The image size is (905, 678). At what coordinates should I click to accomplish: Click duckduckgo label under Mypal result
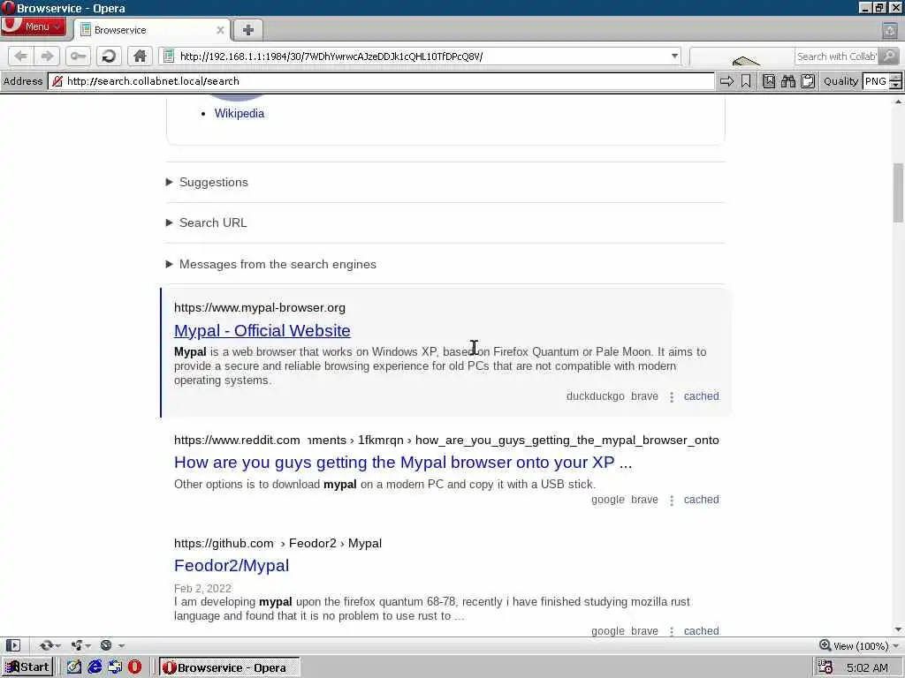pos(595,396)
